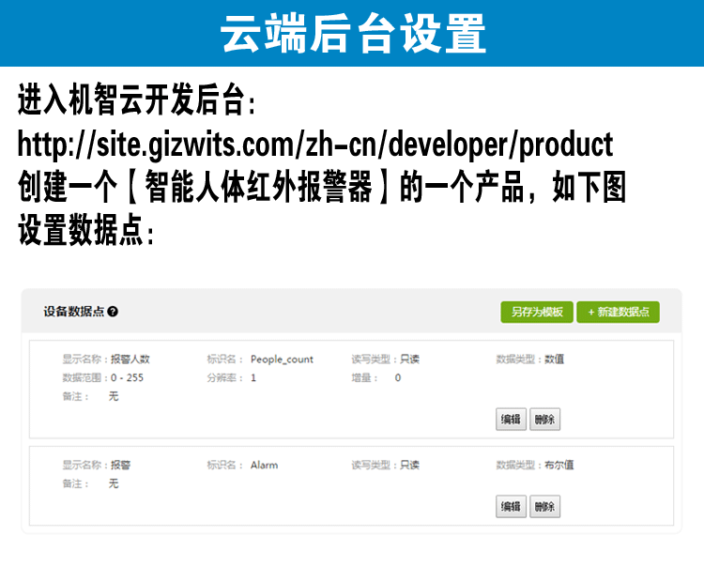Click 只读 in the People_count row
The image size is (704, 566).
[x=409, y=359]
